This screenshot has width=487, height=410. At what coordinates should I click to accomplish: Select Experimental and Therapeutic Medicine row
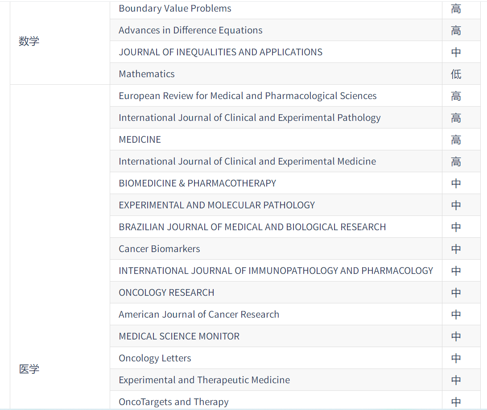[204, 380]
